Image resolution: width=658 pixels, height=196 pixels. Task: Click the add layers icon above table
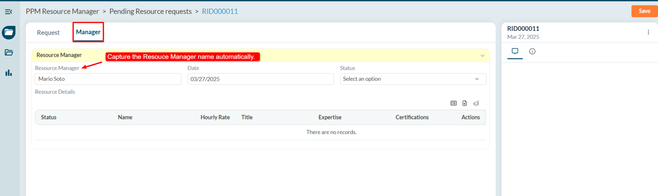(x=476, y=103)
